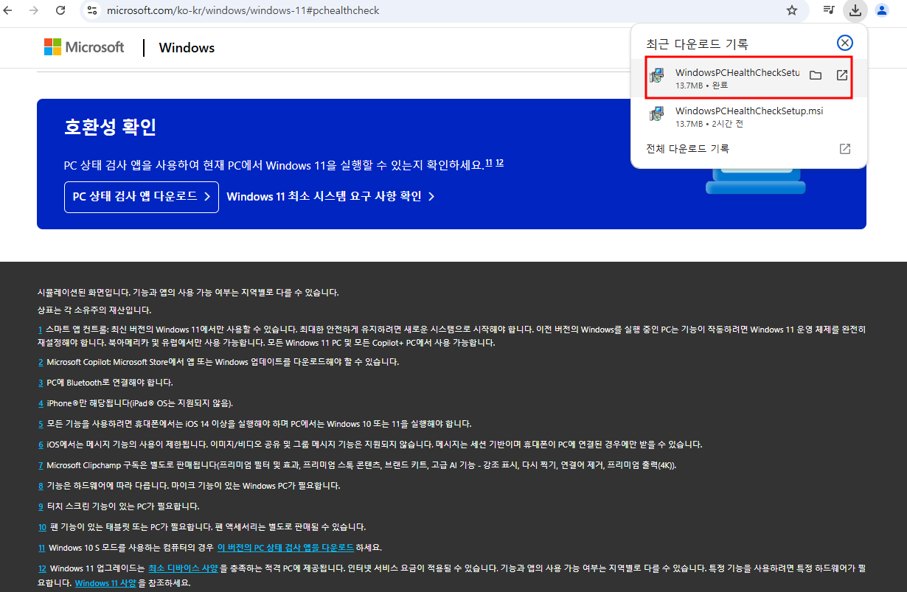Click the browser forward arrow

click(x=34, y=10)
